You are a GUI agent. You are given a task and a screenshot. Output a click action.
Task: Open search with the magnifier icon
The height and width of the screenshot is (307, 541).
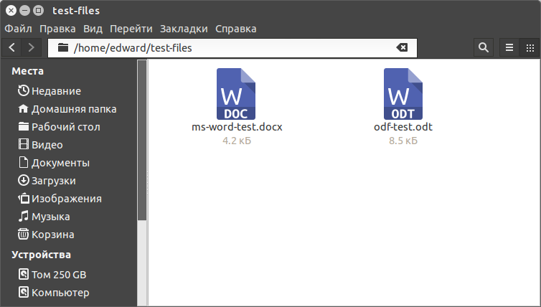pyautogui.click(x=484, y=47)
